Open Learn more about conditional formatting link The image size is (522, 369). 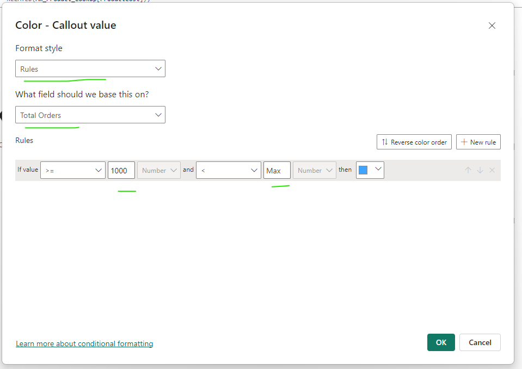tap(84, 343)
